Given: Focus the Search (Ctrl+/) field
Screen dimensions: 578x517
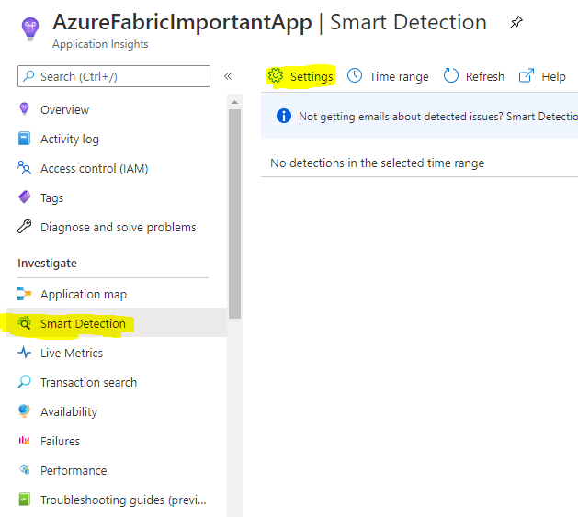Looking at the screenshot, I should pos(114,76).
